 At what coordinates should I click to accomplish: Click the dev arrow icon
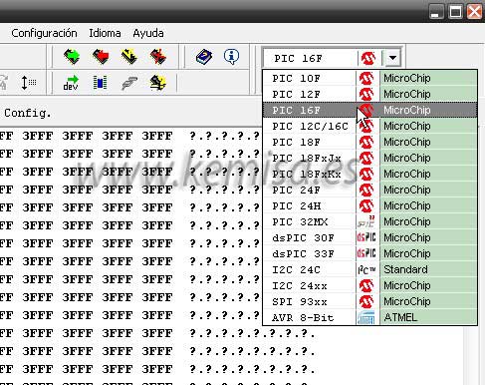click(x=71, y=83)
